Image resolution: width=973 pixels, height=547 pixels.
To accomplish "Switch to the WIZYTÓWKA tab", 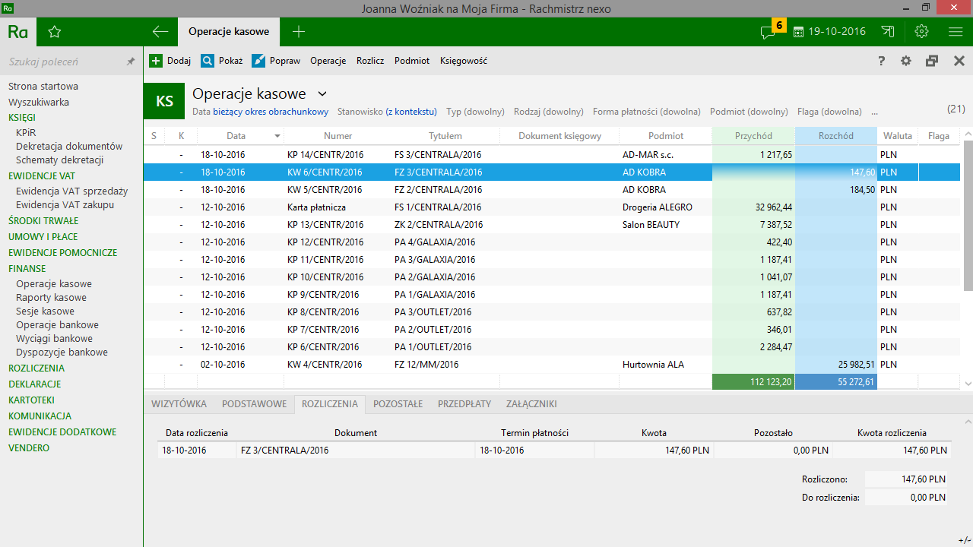I will [x=179, y=404].
